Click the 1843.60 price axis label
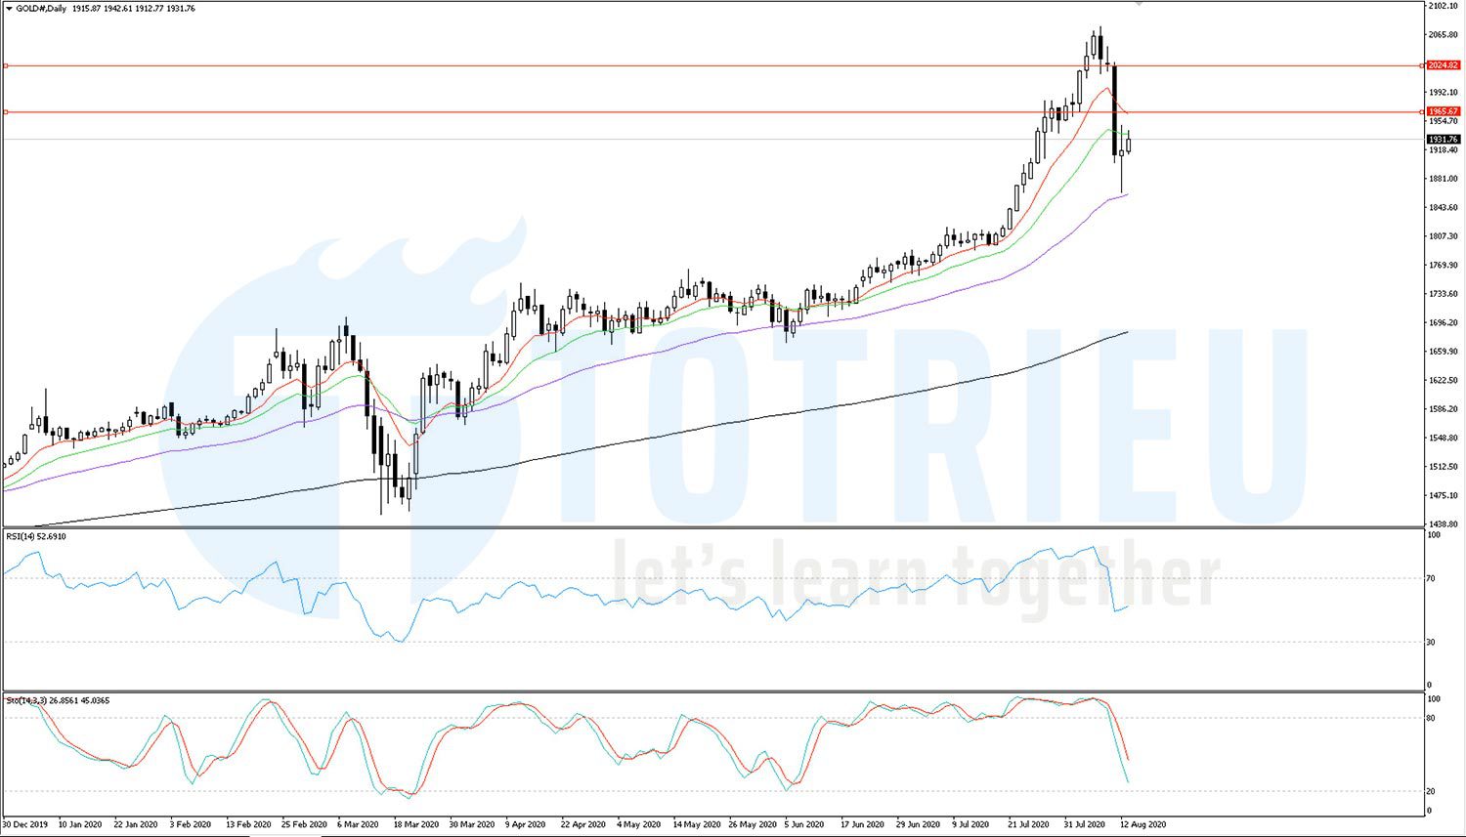Image resolution: width=1466 pixels, height=837 pixels. tap(1443, 208)
